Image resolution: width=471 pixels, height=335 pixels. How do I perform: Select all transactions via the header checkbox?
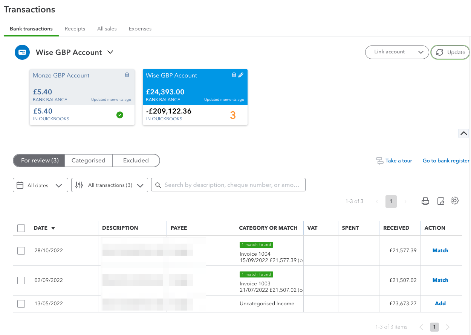pos(21,228)
